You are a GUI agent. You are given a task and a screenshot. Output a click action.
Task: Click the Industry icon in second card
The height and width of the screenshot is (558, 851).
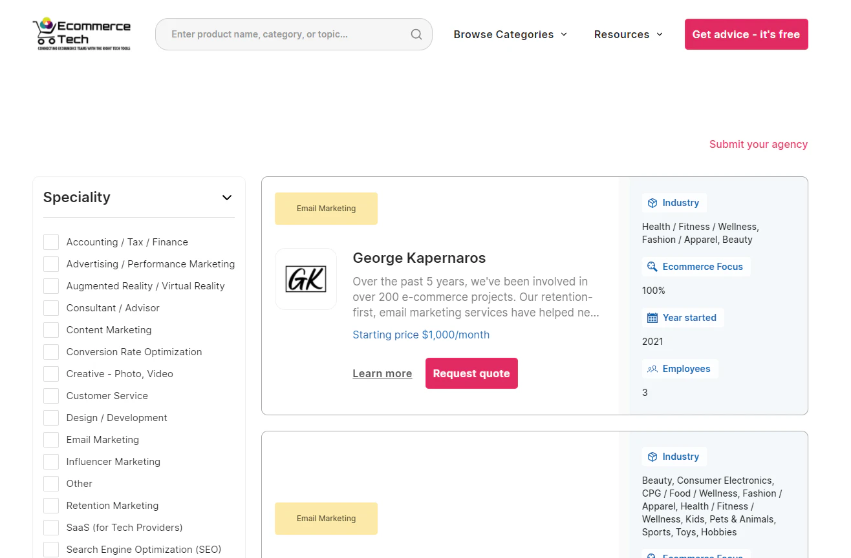pos(652,457)
